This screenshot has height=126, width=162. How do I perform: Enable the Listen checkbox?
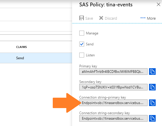click(x=82, y=55)
